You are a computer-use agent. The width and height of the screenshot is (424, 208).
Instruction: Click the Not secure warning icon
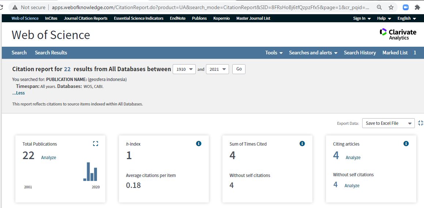(x=15, y=7)
